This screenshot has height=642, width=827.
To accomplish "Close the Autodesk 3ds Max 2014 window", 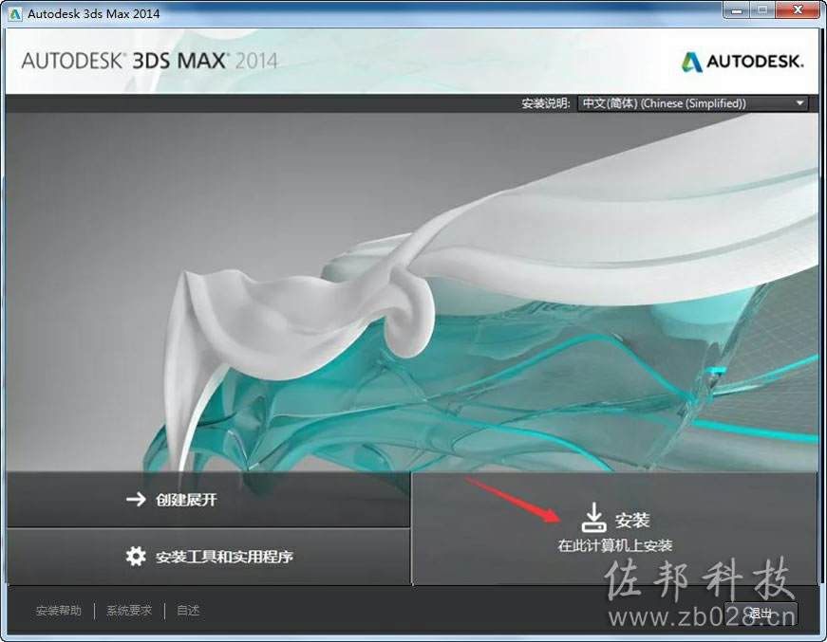I will pos(798,10).
